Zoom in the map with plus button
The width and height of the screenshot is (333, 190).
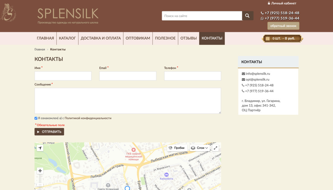pyautogui.click(x=40, y=171)
